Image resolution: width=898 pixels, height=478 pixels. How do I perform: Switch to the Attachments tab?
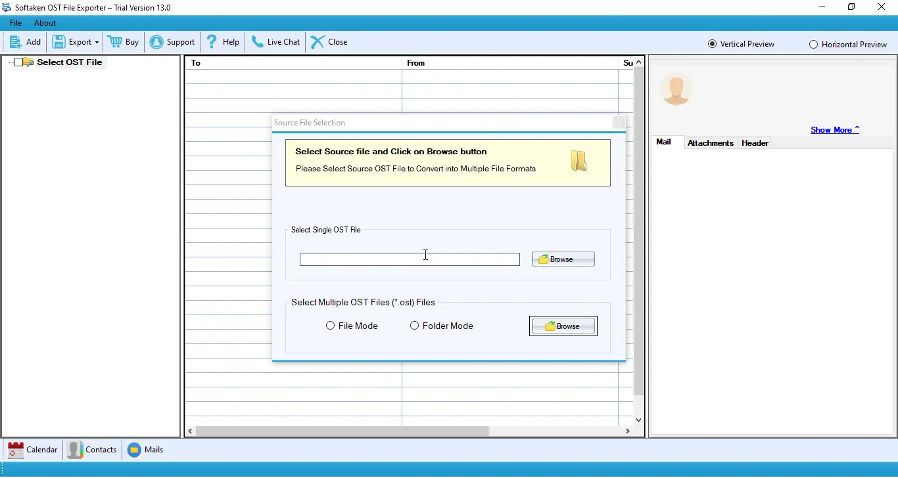tap(711, 142)
